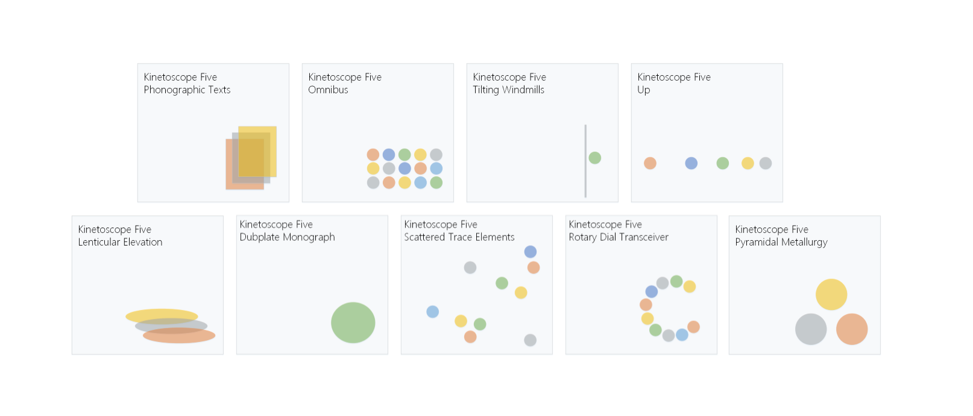Open the Dubplate Monograph card
This screenshot has height=416, width=973.
point(312,285)
